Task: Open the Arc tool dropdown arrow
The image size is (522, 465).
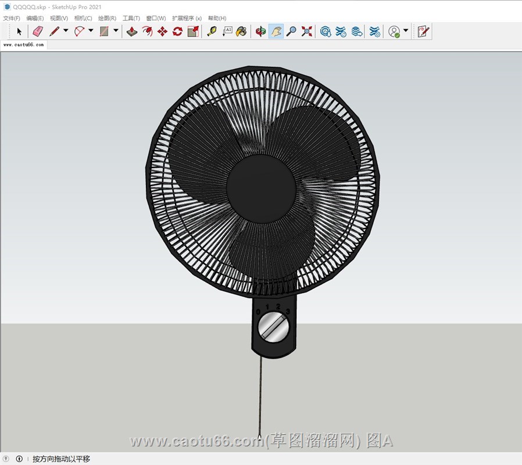Action: tap(91, 31)
